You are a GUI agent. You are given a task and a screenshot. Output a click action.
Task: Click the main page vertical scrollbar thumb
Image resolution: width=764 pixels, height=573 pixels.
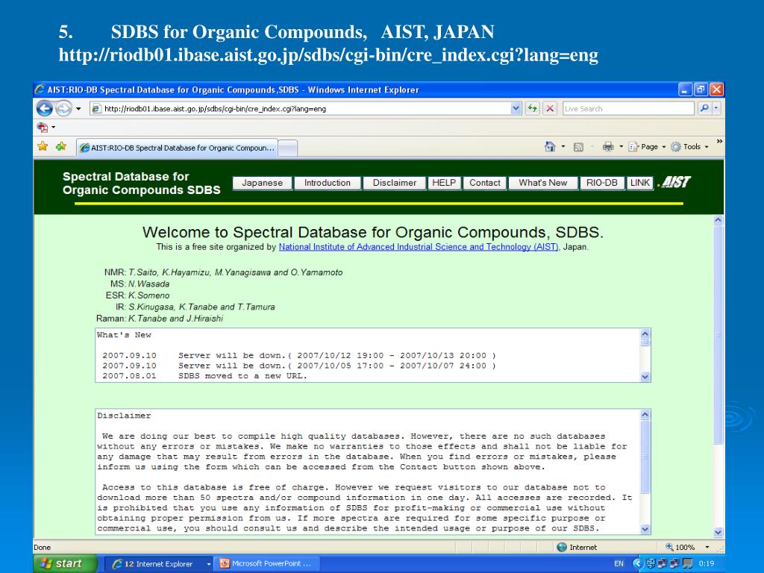pos(718,335)
